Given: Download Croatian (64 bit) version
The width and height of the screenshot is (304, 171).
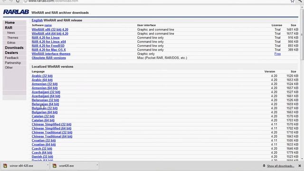Looking at the screenshot, I should click(x=44, y=144).
